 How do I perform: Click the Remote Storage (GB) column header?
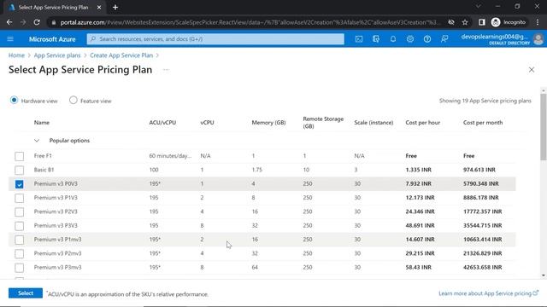[x=323, y=123]
